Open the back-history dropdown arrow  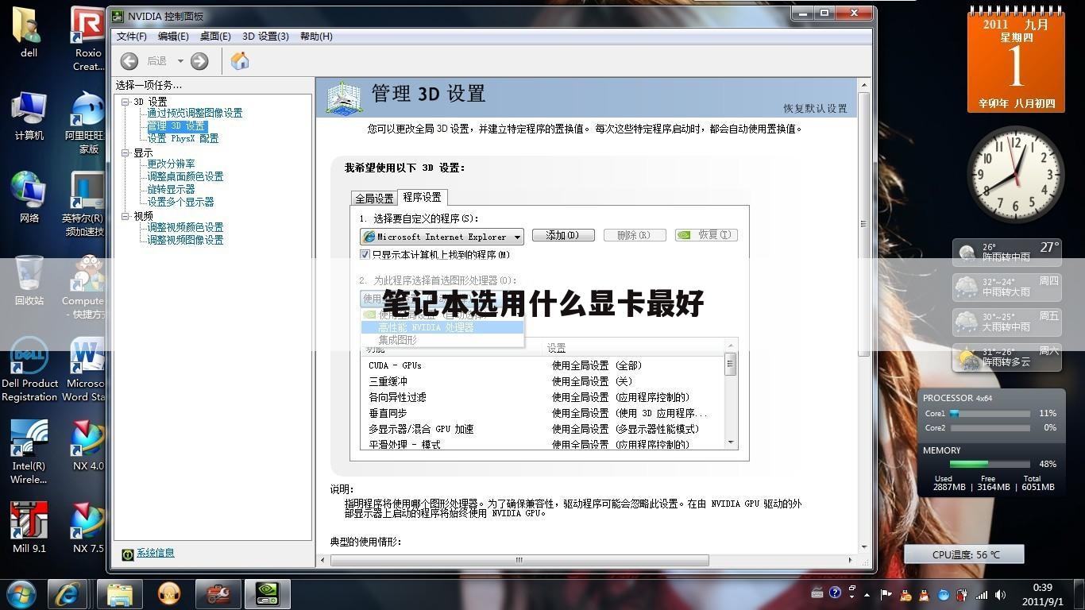pos(180,61)
